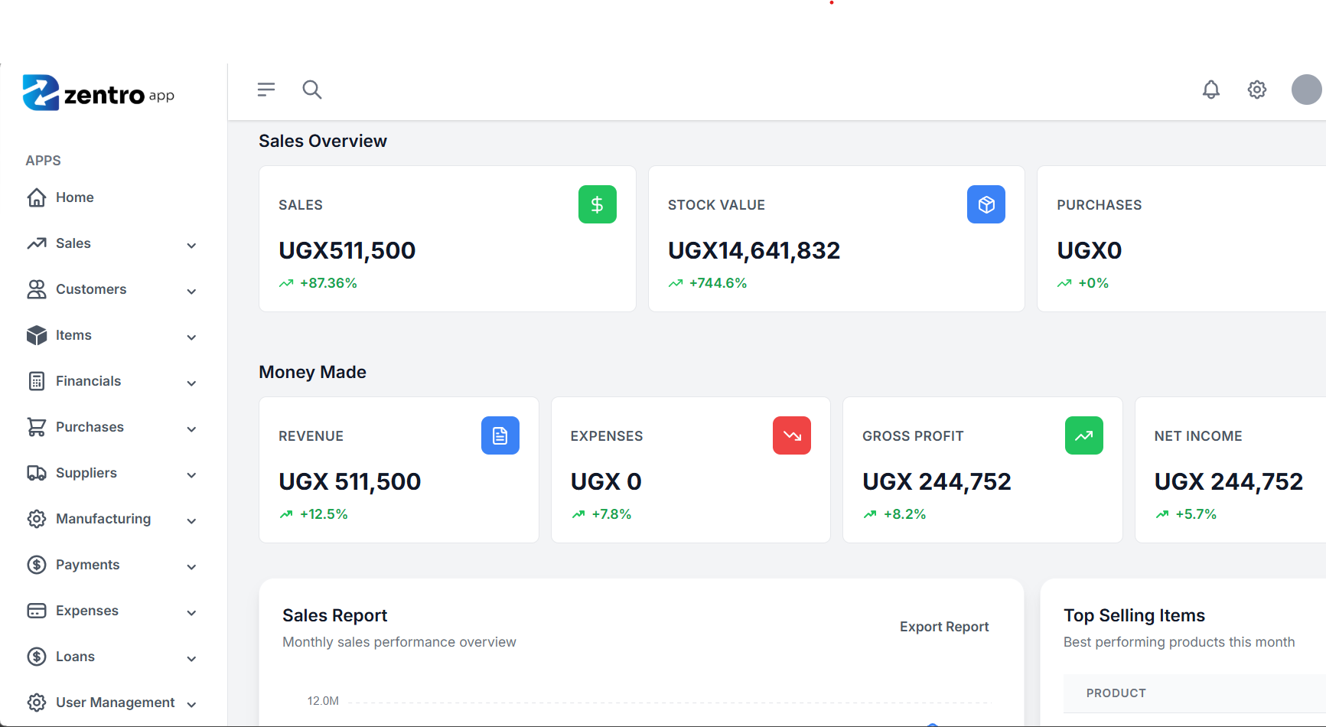Click the Zentro app logo

click(99, 93)
